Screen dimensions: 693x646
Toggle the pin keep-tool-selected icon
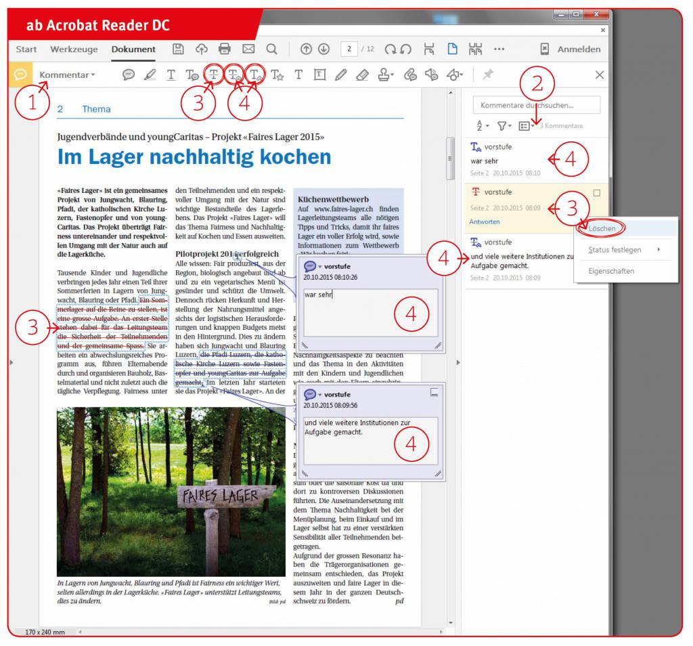488,74
